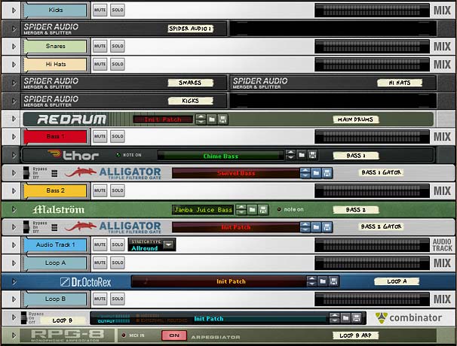Image resolution: width=457 pixels, height=346 pixels.
Task: Select the red Bass 1 channel label
Action: [x=55, y=136]
